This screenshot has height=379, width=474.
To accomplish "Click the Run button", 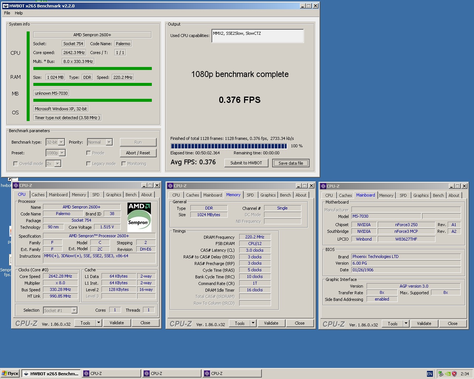I will (138, 142).
